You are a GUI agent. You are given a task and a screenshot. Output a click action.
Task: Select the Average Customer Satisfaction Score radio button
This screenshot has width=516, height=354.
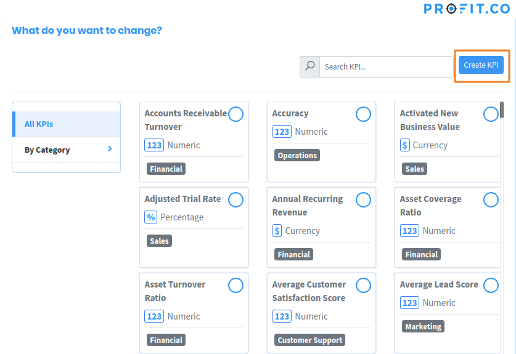[x=363, y=285]
